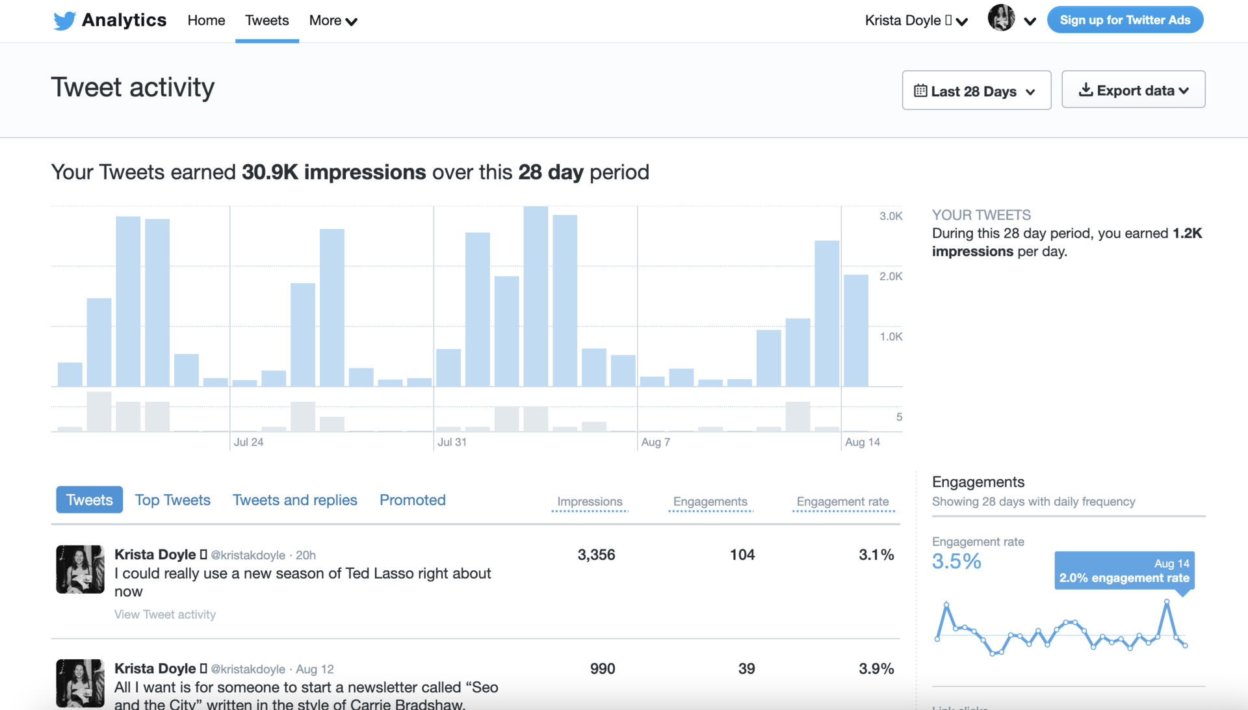1248x710 pixels.
Task: Select the Tweets tab in navigation
Action: click(x=266, y=20)
